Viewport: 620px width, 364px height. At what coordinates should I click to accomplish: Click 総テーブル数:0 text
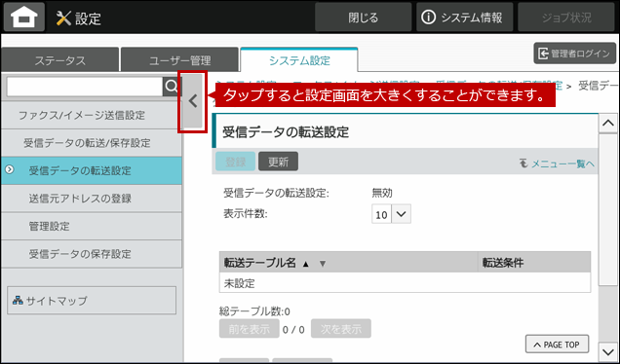(x=254, y=311)
